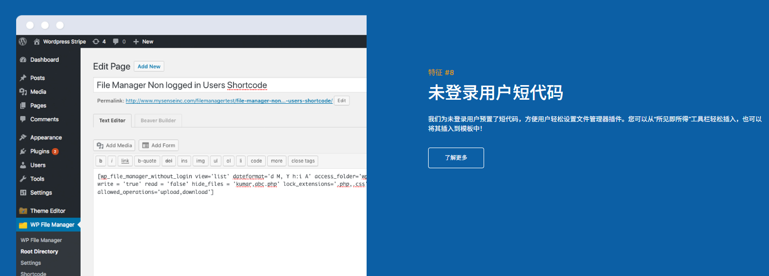Open Settings submenu under WP File Manager
Image resolution: width=769 pixels, height=276 pixels.
coord(31,263)
